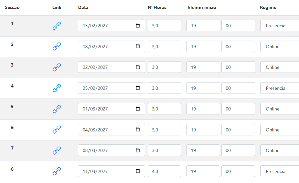Viewport: 299px width, 183px height.
Task: Select the date field showing 08/03/2027
Action: click(x=111, y=150)
